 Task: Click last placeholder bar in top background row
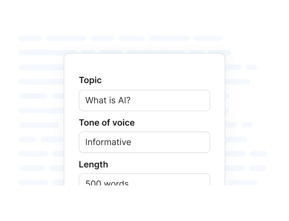tap(208, 38)
